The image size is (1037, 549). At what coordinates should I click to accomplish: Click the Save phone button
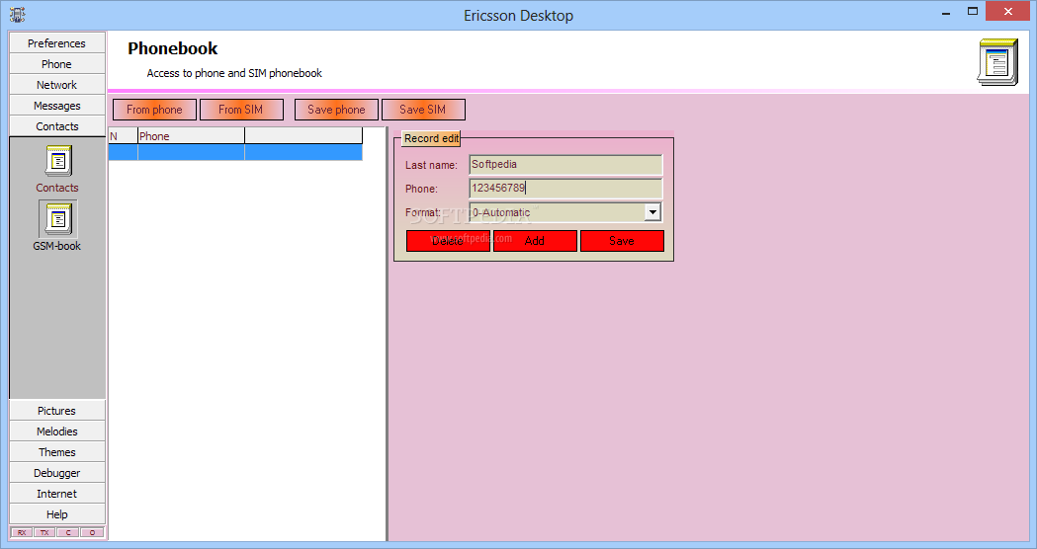(x=337, y=110)
